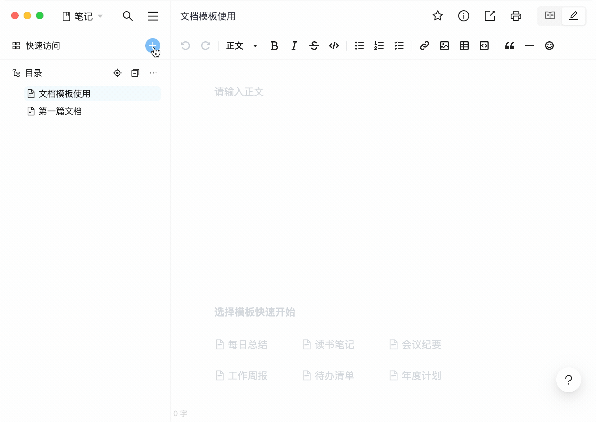Viewport: 596px width, 422px height.
Task: Close the window with red button
Action: pos(15,16)
